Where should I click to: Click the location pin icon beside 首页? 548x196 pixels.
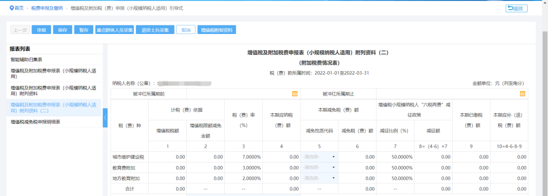click(x=12, y=8)
